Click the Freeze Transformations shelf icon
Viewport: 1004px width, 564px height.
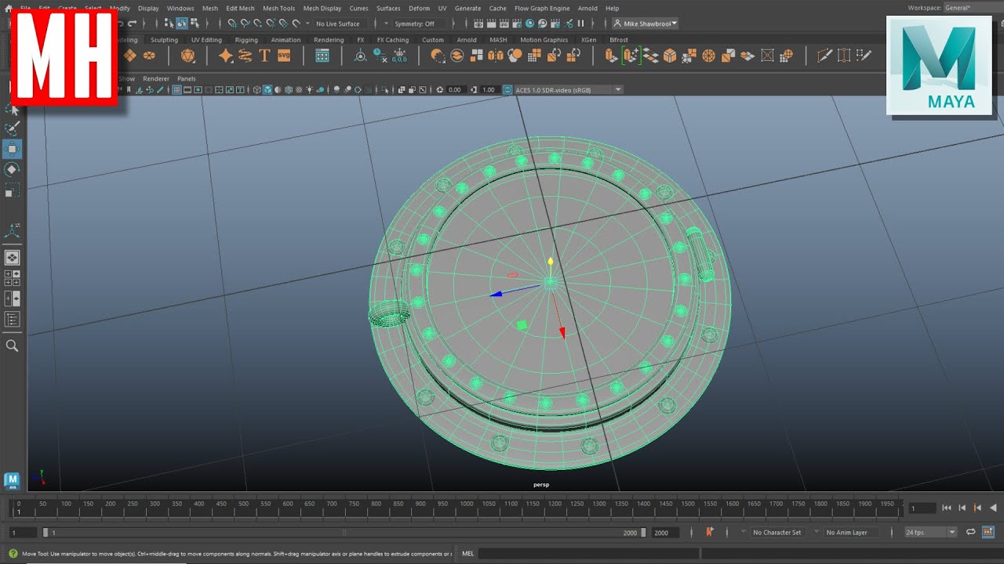[x=399, y=56]
